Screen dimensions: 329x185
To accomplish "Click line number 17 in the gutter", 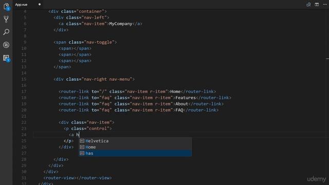I will (x=24, y=91).
